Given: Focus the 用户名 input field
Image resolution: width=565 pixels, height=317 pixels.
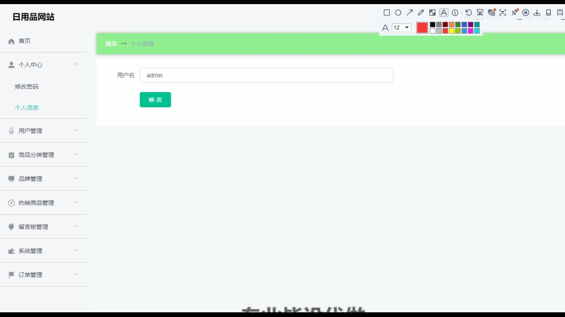Looking at the screenshot, I should pyautogui.click(x=266, y=75).
